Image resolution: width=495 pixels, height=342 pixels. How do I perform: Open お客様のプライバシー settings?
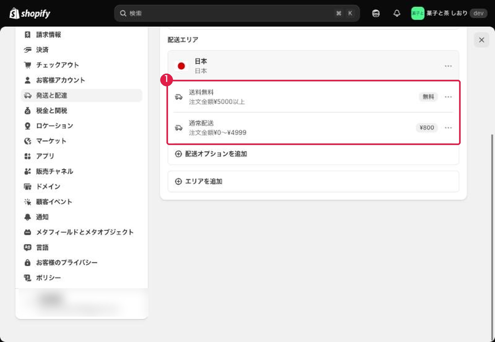pyautogui.click(x=81, y=262)
